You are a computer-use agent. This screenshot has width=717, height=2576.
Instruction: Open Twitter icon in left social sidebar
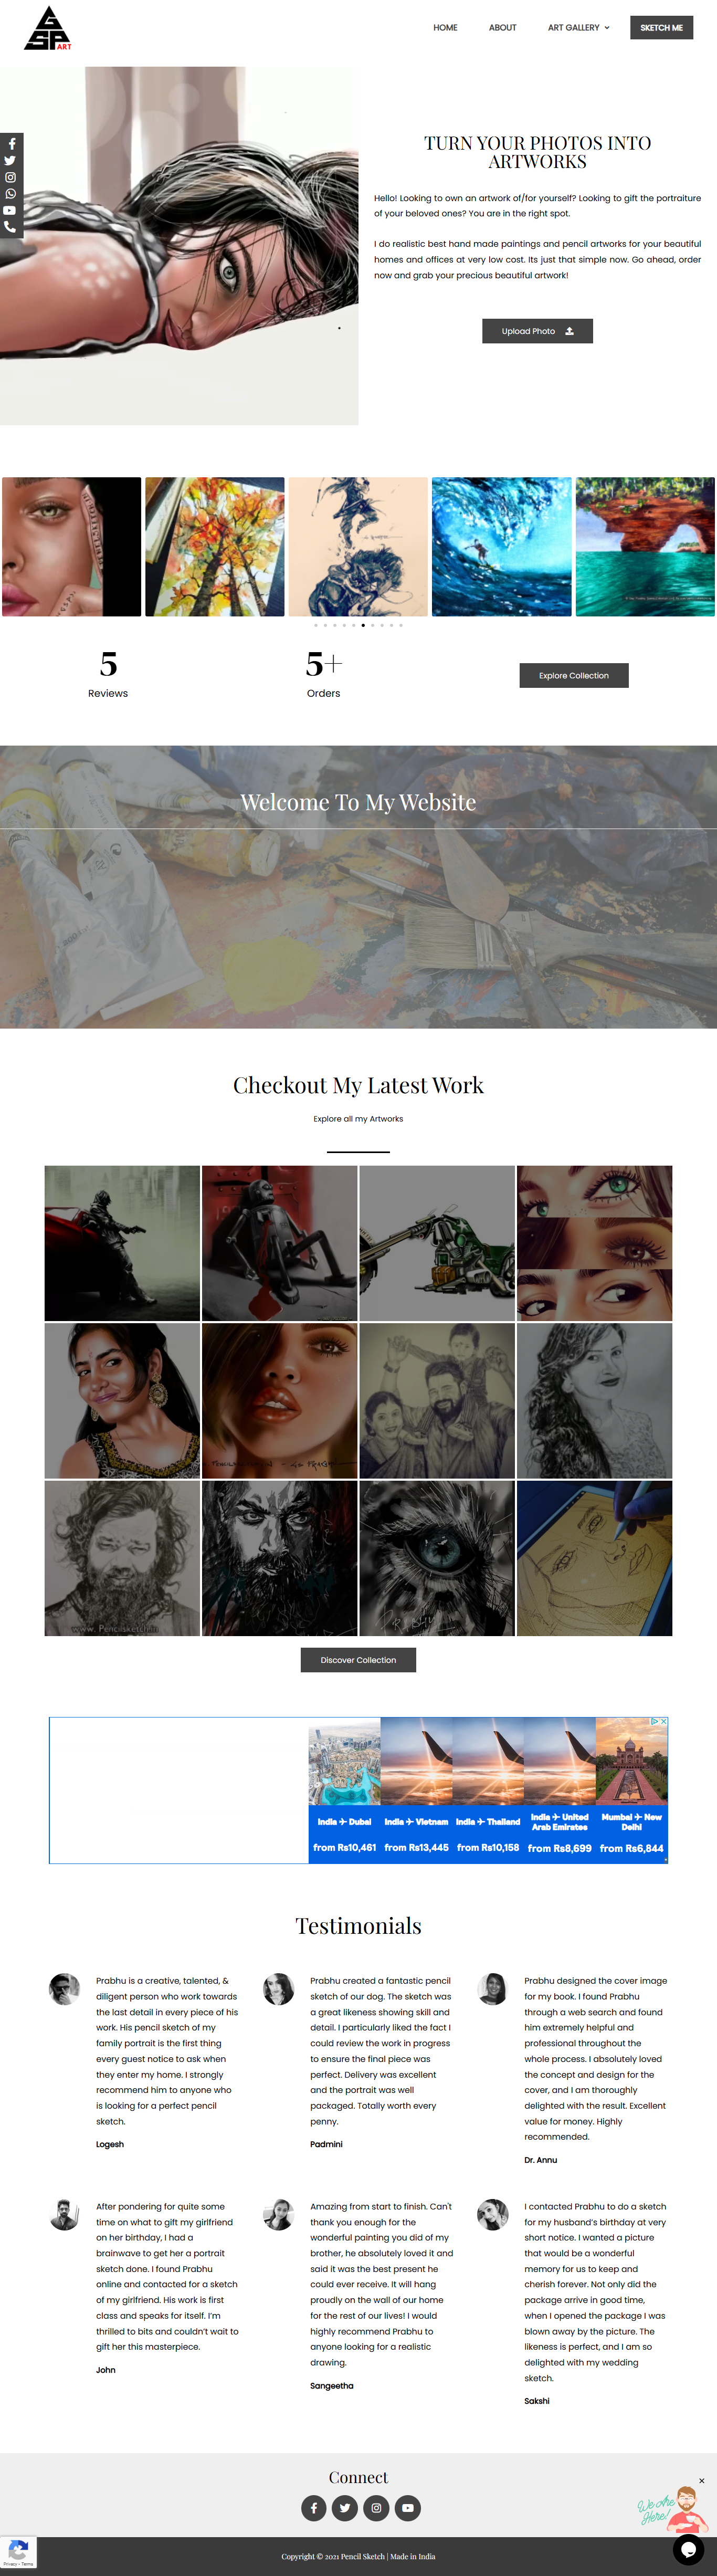(x=10, y=160)
